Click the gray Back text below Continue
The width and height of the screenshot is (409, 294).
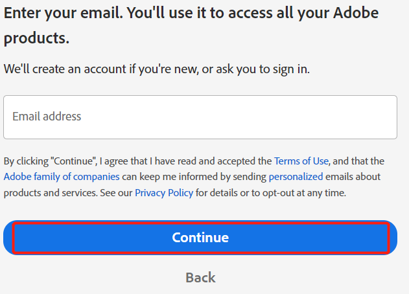pyautogui.click(x=200, y=277)
